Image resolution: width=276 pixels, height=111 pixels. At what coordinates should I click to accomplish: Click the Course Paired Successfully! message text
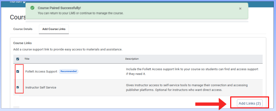coord(59,8)
